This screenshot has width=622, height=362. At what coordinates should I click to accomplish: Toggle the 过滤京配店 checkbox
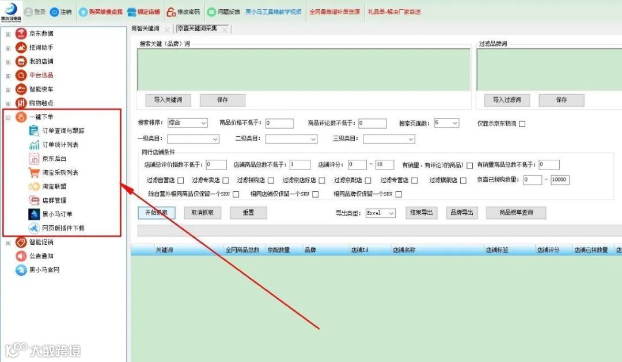pos(368,180)
